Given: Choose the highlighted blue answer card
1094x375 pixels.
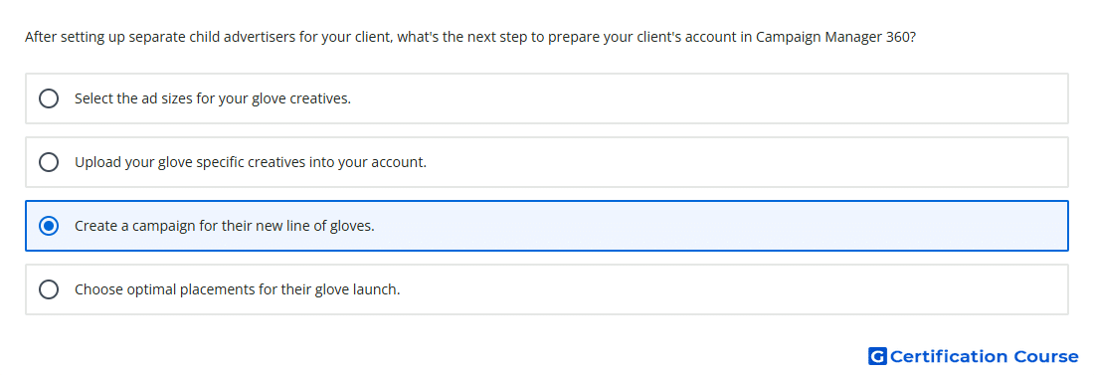Looking at the screenshot, I should [547, 226].
